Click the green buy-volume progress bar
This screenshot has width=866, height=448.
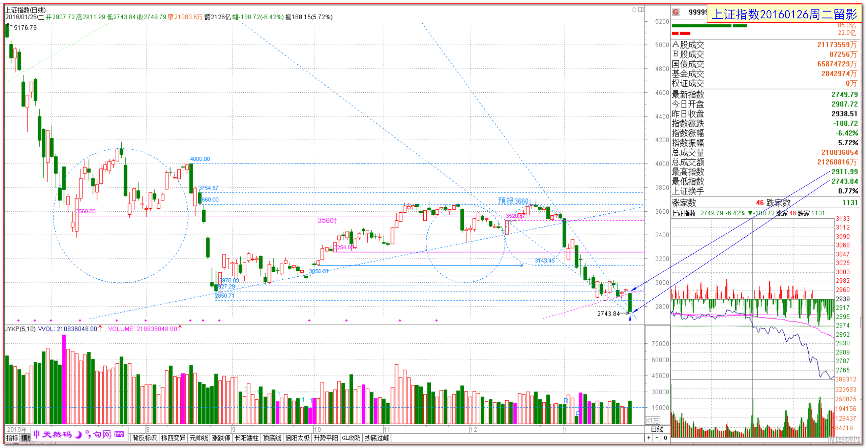coord(709,26)
